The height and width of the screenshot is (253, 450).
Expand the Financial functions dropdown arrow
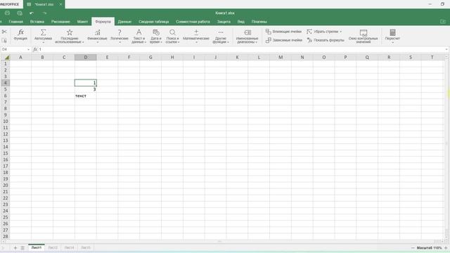click(x=98, y=42)
